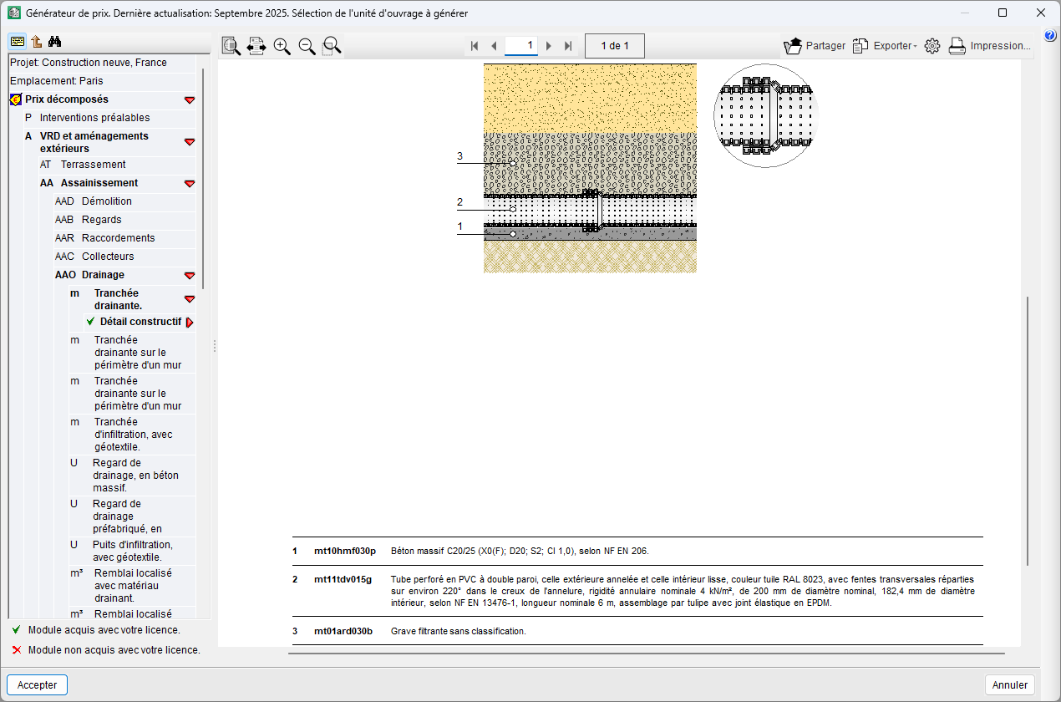Select Tranchée d'infiltration, avec géotextile
1061x702 pixels.
(x=133, y=435)
